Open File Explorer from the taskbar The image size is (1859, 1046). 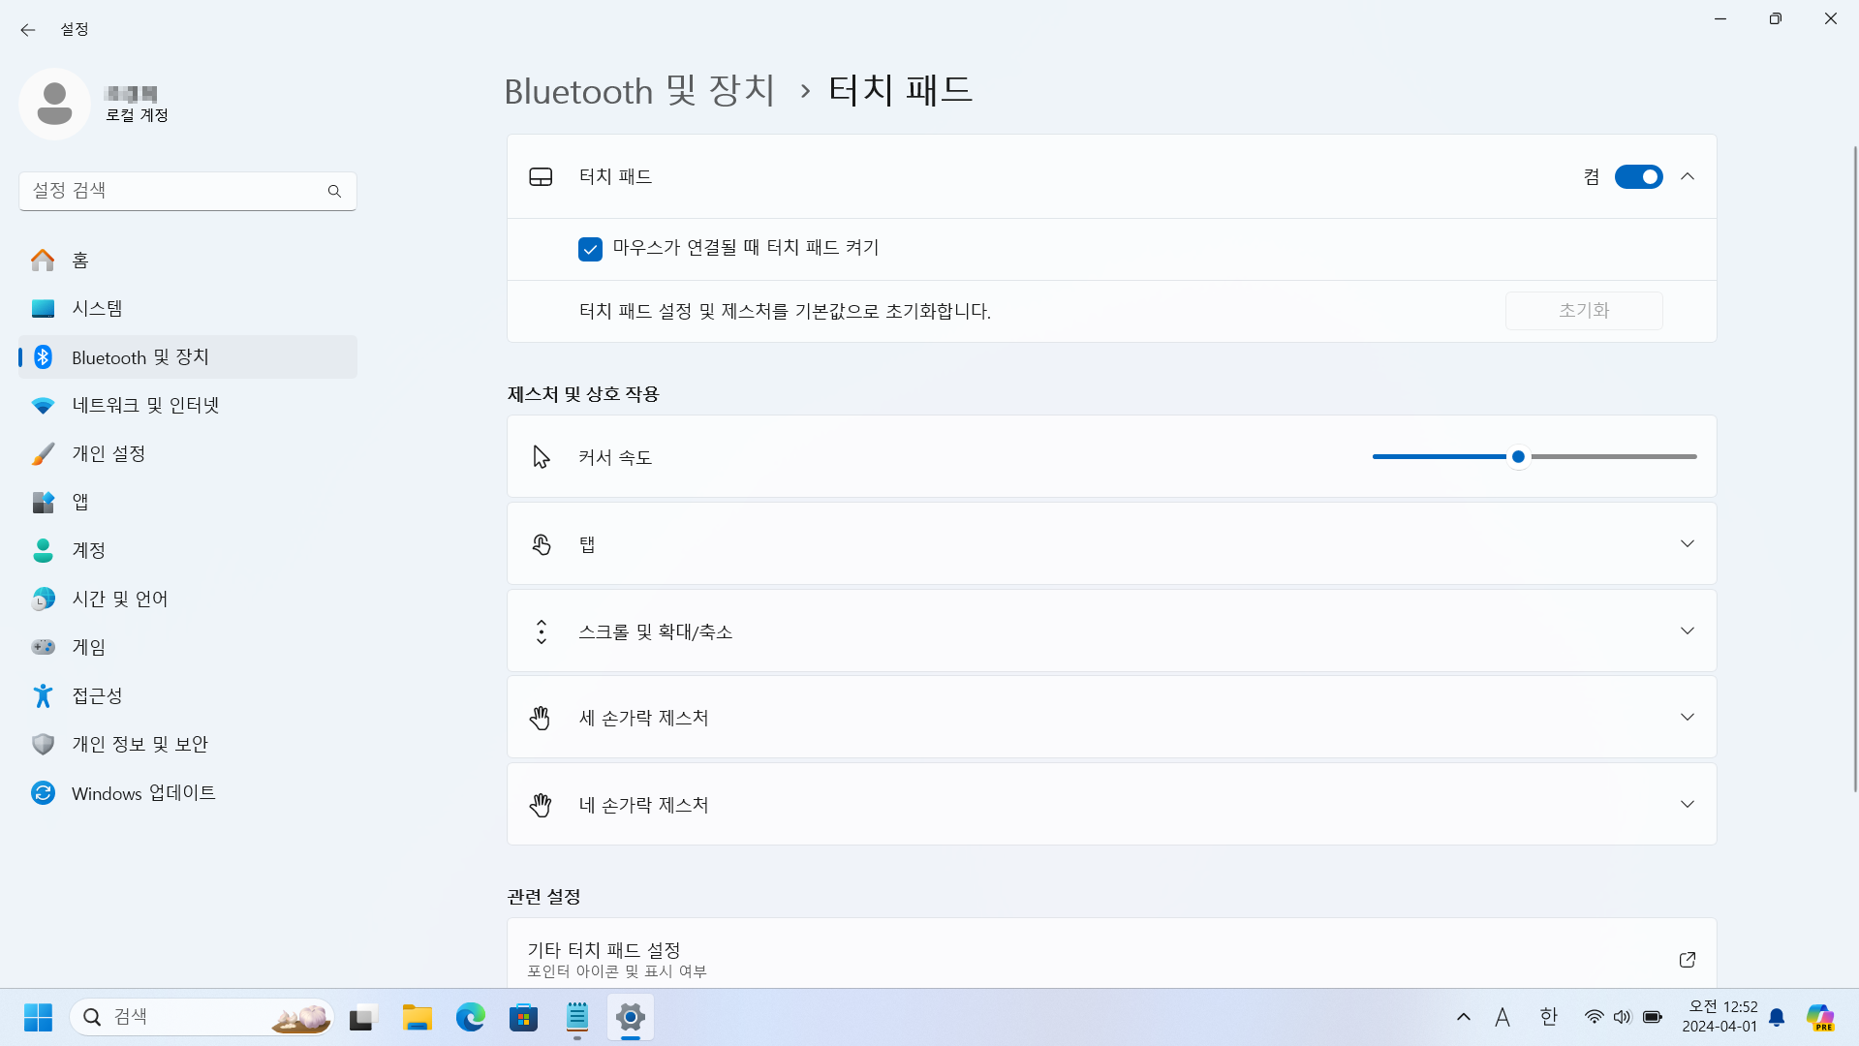tap(417, 1017)
